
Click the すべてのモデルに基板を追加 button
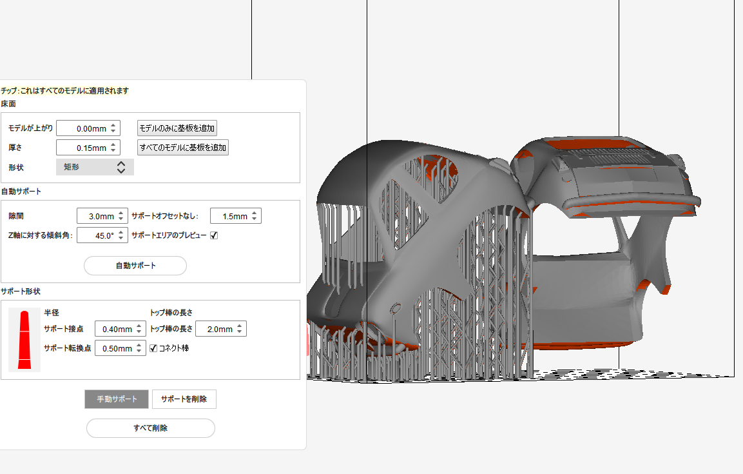coord(183,147)
